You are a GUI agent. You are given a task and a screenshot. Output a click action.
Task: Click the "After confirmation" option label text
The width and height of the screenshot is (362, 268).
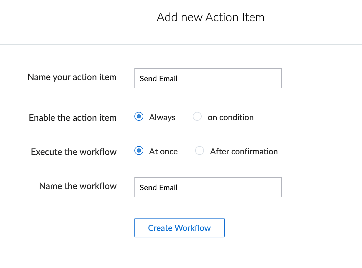pos(244,152)
